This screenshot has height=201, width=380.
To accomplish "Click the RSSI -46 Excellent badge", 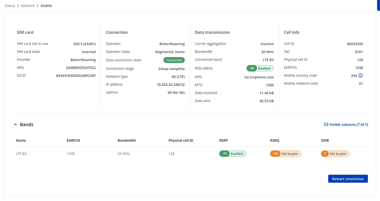I will [x=260, y=68].
